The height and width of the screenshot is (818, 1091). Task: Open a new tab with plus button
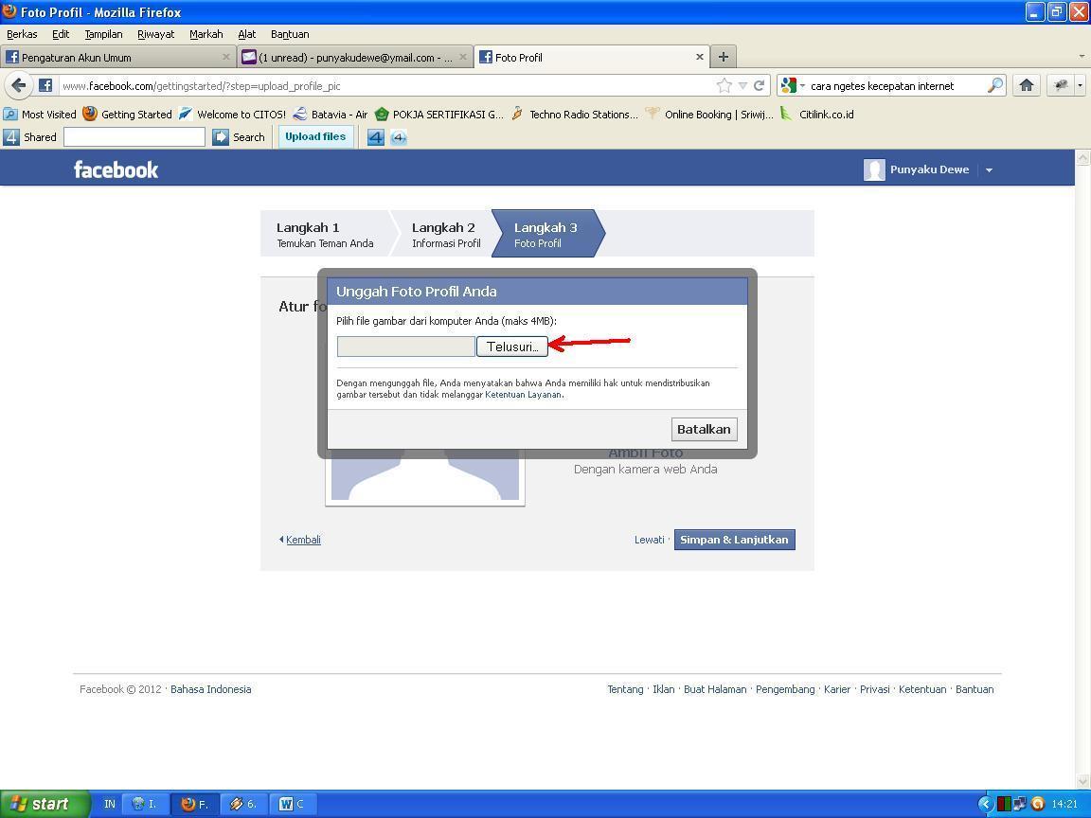723,57
